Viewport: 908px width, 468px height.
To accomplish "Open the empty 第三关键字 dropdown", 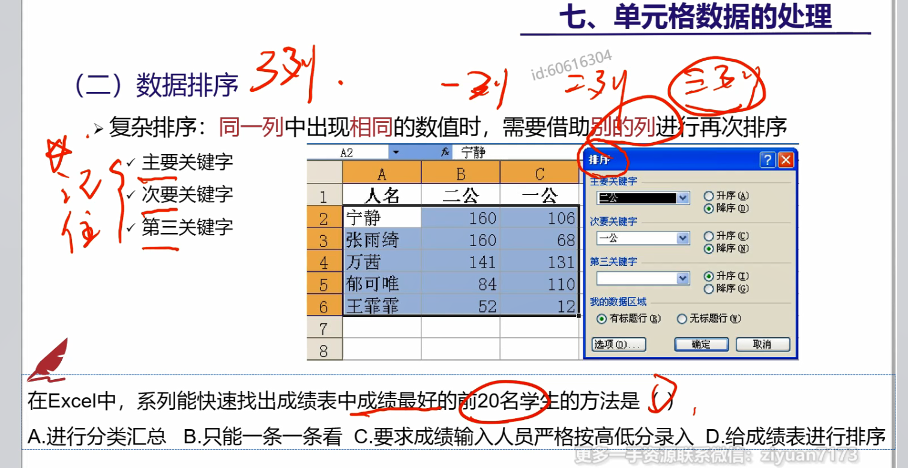I will 683,278.
